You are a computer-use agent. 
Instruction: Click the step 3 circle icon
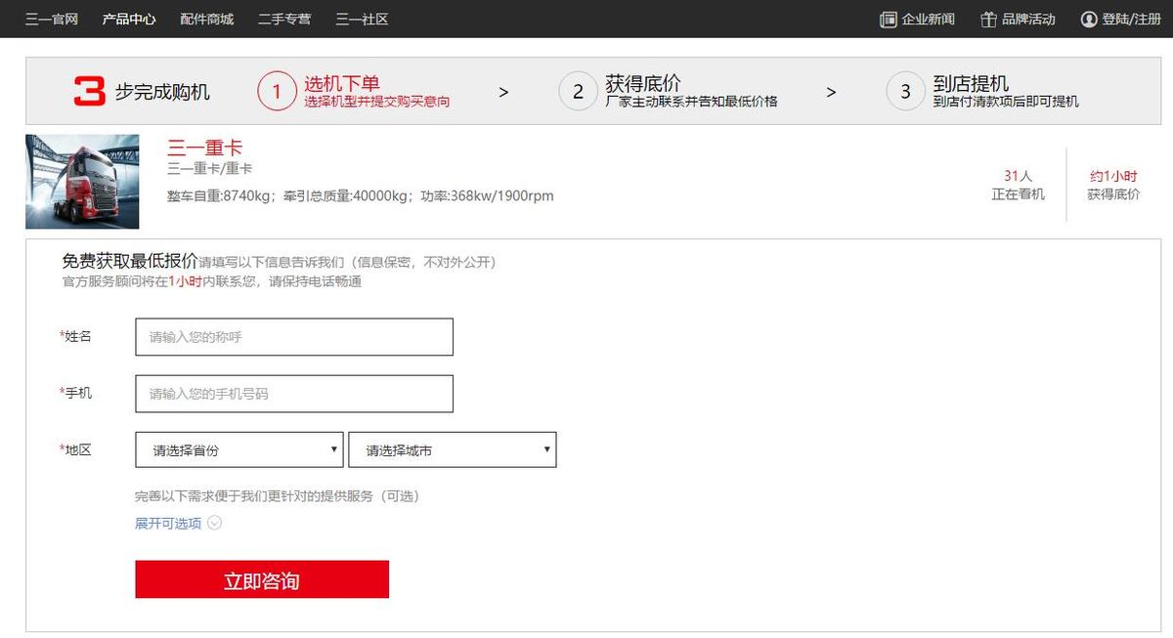click(x=905, y=92)
